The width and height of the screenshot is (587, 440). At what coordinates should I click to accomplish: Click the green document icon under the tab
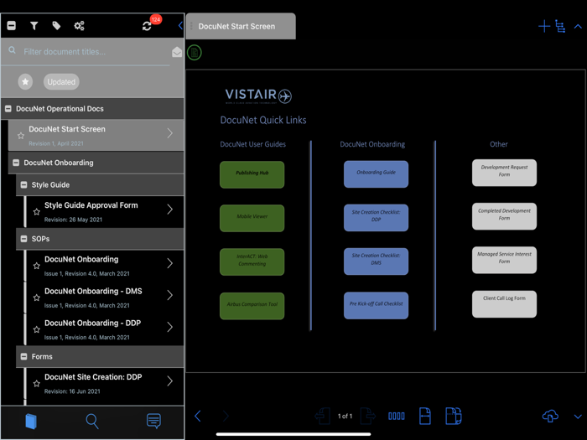[x=195, y=53]
